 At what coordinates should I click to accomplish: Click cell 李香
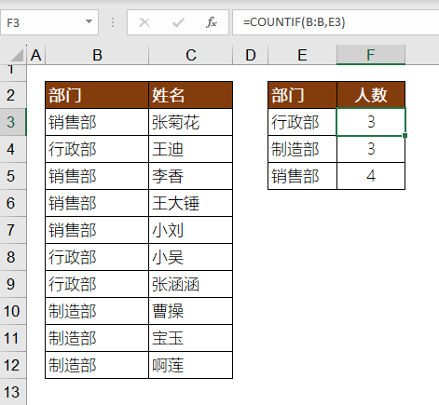pos(191,176)
